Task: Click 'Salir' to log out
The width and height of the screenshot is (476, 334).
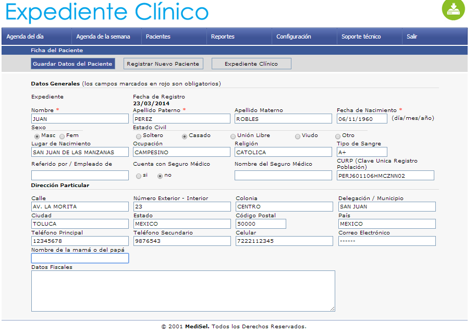Action: coord(412,37)
